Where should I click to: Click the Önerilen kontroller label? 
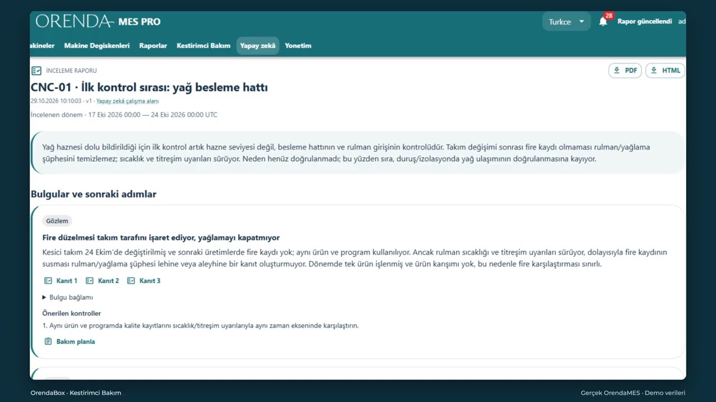[72, 313]
